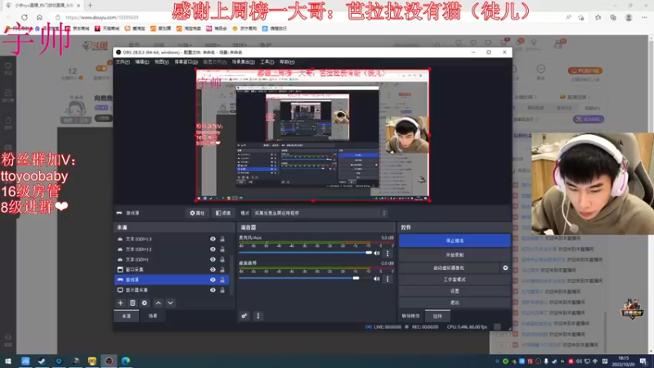Open a new browser tab
Image resolution: width=654 pixels, height=368 pixels.
click(90, 6)
